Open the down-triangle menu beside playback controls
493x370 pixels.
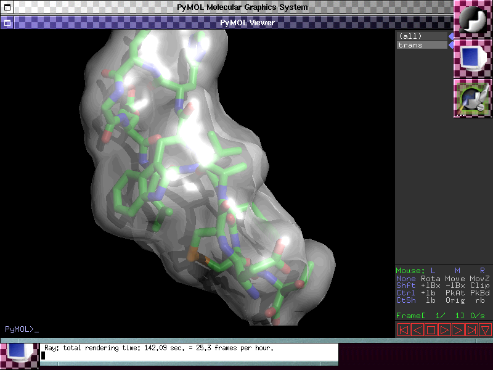point(485,330)
